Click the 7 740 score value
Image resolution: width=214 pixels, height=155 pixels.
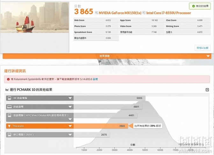[154, 32]
